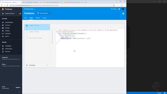Open Chrome menu three dots
The image size is (167, 94).
(x=124, y=5)
